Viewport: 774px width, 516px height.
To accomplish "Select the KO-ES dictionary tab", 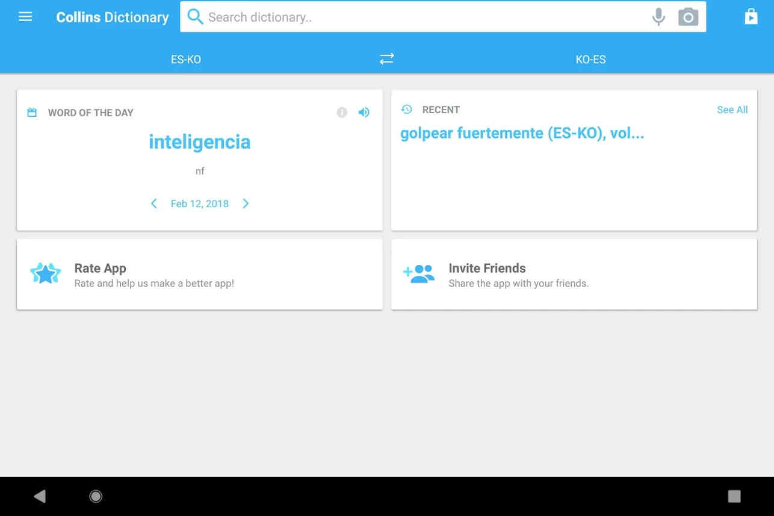I will (590, 59).
